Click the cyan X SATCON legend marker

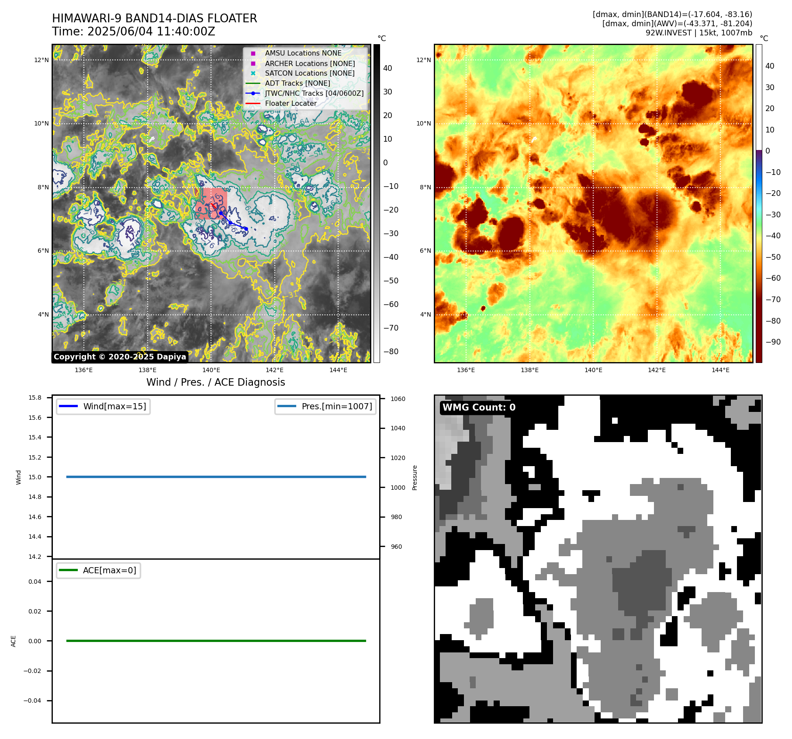click(253, 73)
